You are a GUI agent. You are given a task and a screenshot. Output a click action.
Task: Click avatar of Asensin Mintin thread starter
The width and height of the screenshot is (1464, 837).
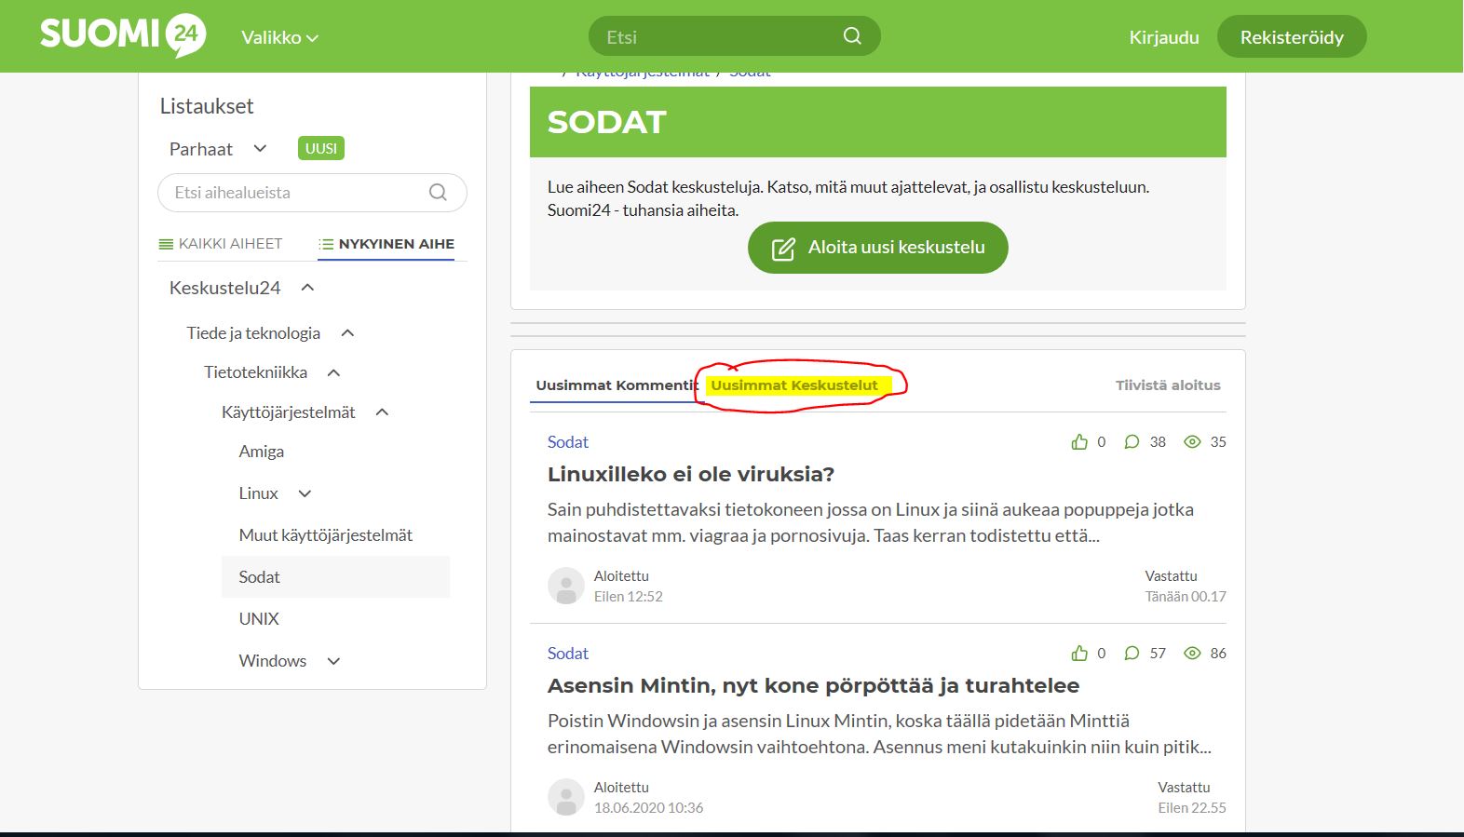coord(566,797)
